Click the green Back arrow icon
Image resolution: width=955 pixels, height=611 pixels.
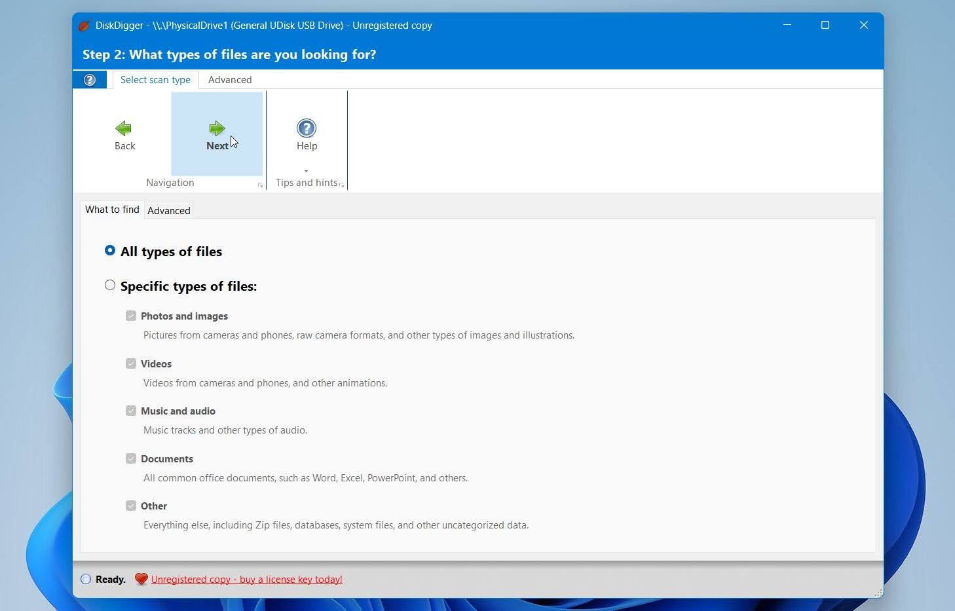(123, 128)
